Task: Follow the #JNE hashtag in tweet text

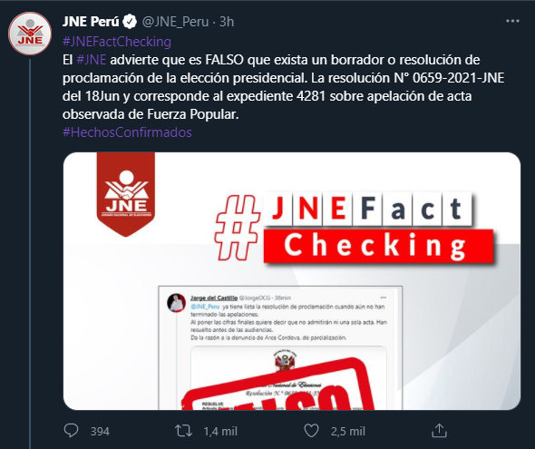Action: tap(92, 60)
